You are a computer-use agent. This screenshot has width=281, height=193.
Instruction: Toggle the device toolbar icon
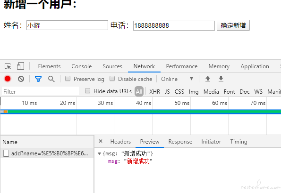[x=20, y=66]
